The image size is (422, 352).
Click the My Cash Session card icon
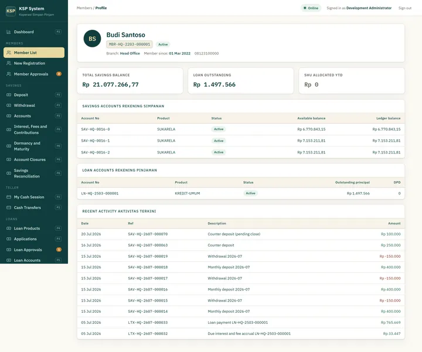point(9,197)
